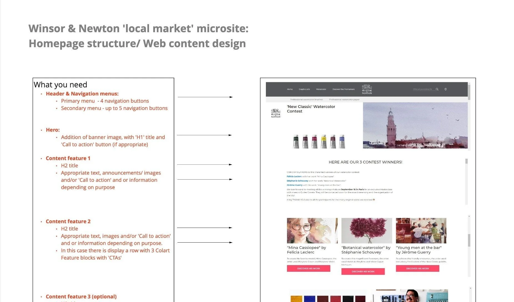The height and width of the screenshot is (302, 514).
Task: Click "DISCOVER HIS WORK" under Felicia Leclerc
Action: (308, 268)
